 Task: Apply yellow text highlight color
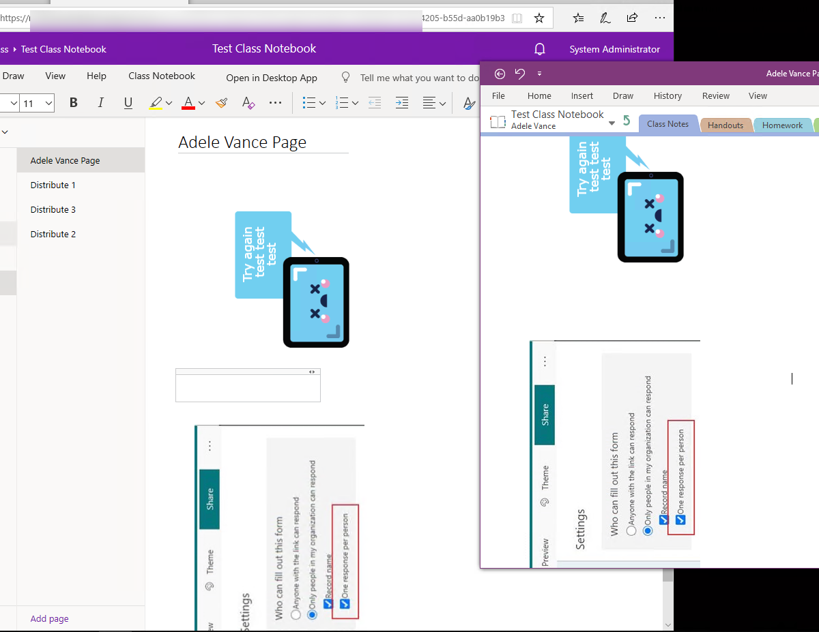(x=156, y=103)
